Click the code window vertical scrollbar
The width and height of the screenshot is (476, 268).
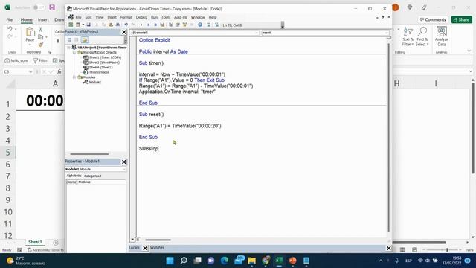pyautogui.click(x=388, y=137)
